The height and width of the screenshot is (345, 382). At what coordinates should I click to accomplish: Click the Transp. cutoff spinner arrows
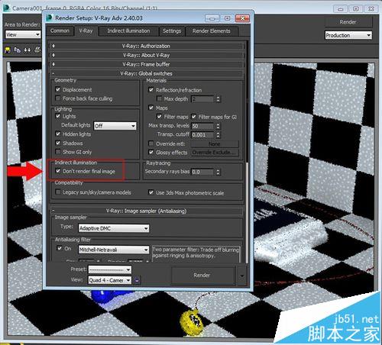pyautogui.click(x=218, y=135)
